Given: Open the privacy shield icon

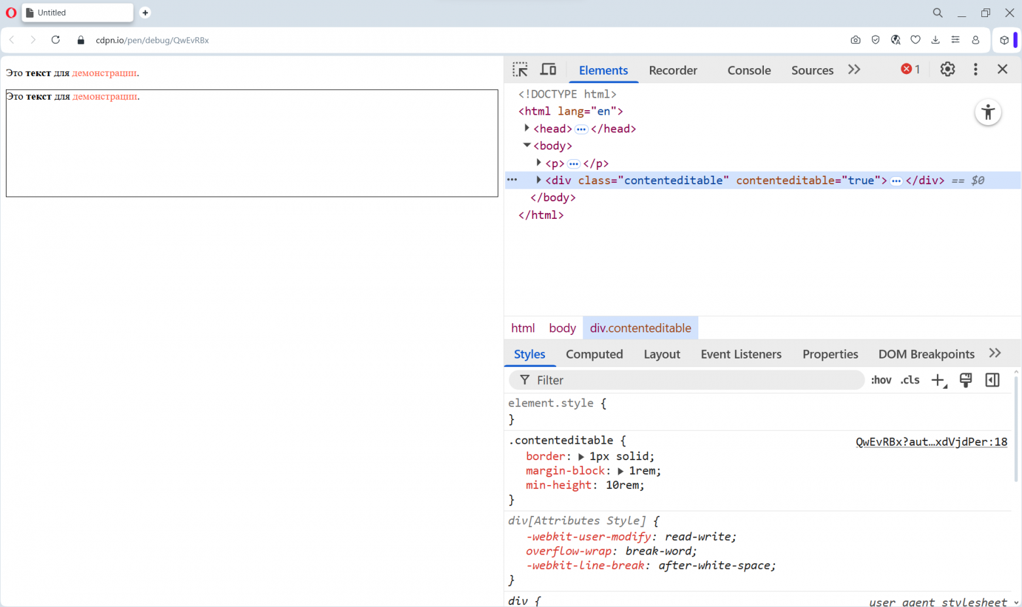Looking at the screenshot, I should 875,40.
